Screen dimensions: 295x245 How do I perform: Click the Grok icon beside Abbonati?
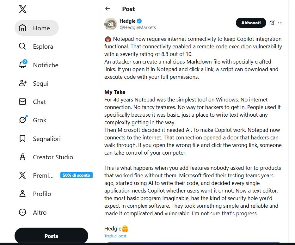coord(272,23)
